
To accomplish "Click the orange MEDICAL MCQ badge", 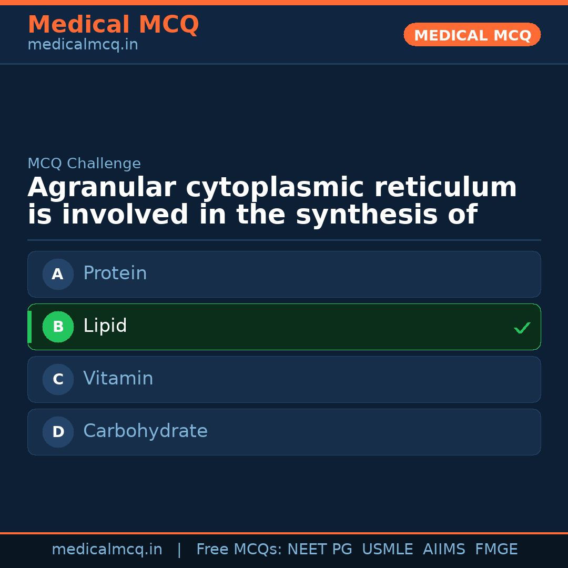I will tap(472, 35).
